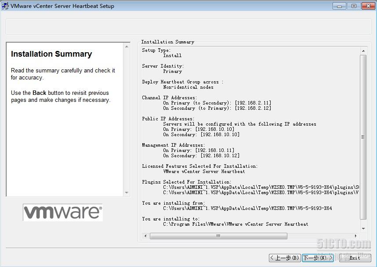Viewport: 377px width, 267px height.
Task: Click the horizontal scrollbar left arrow
Action: [145, 236]
